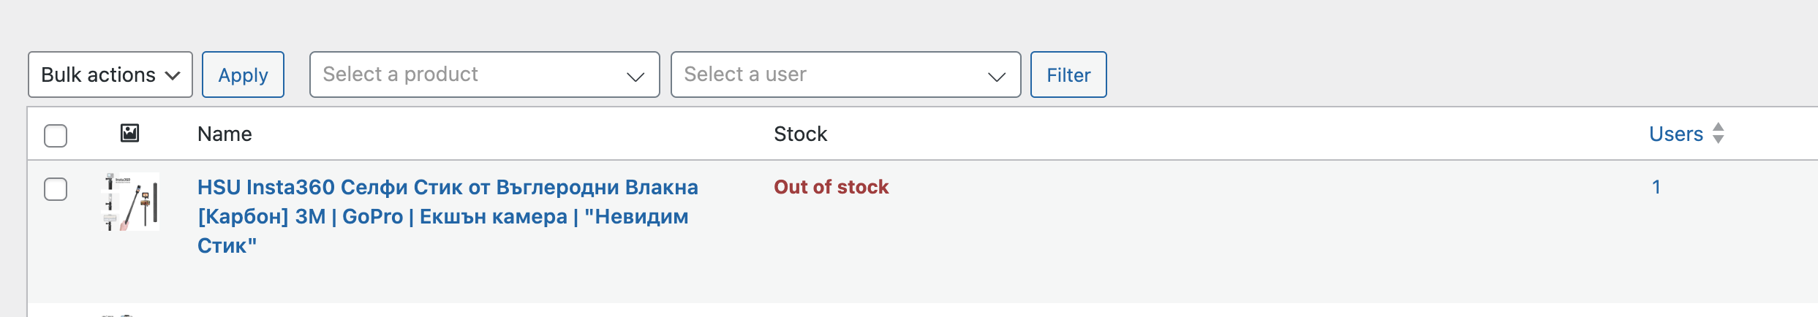Click the Name column header
This screenshot has width=1818, height=317.
[225, 134]
